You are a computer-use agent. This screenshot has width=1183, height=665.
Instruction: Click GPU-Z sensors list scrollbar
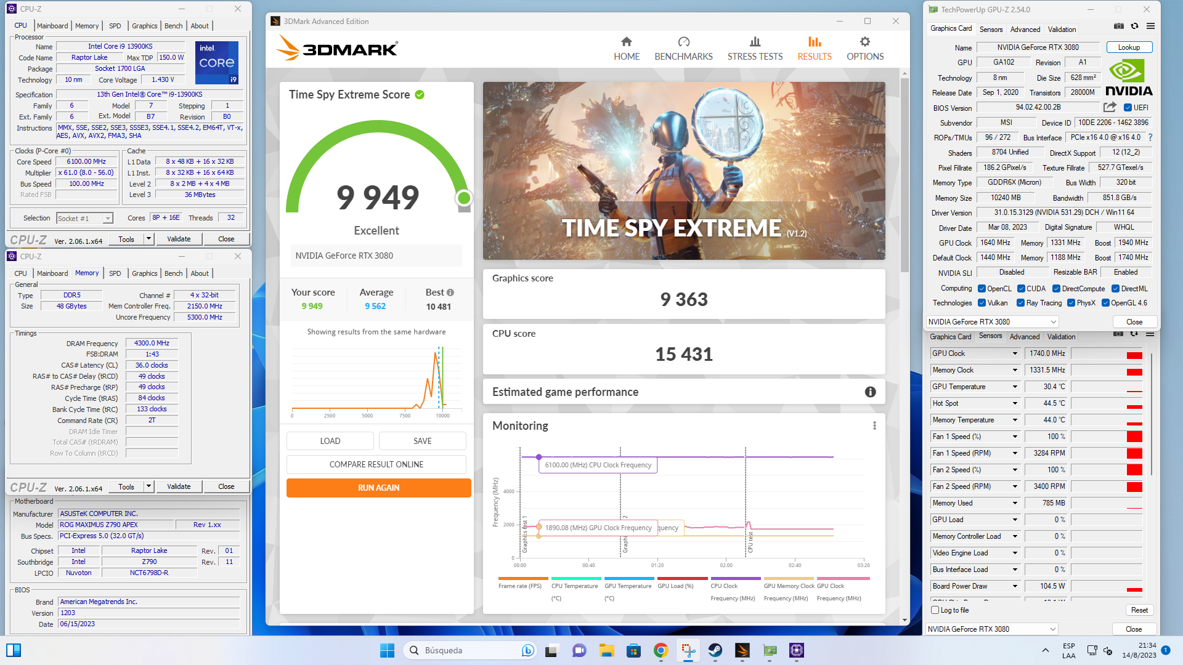[1152, 413]
